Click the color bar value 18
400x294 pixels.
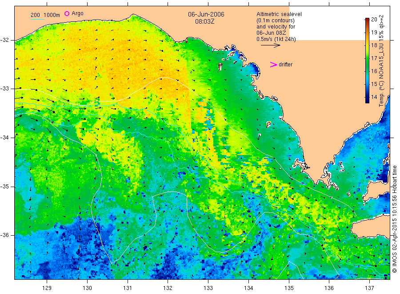(374, 45)
